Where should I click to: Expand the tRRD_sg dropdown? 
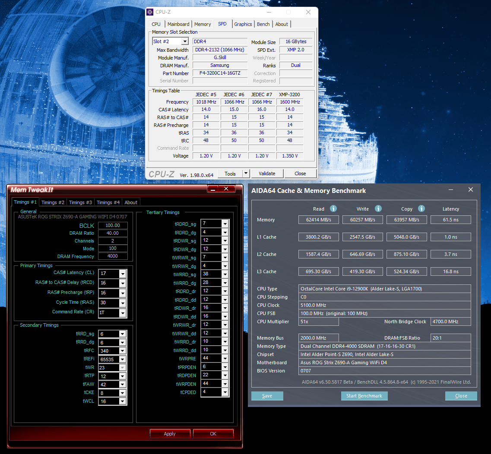(x=123, y=334)
